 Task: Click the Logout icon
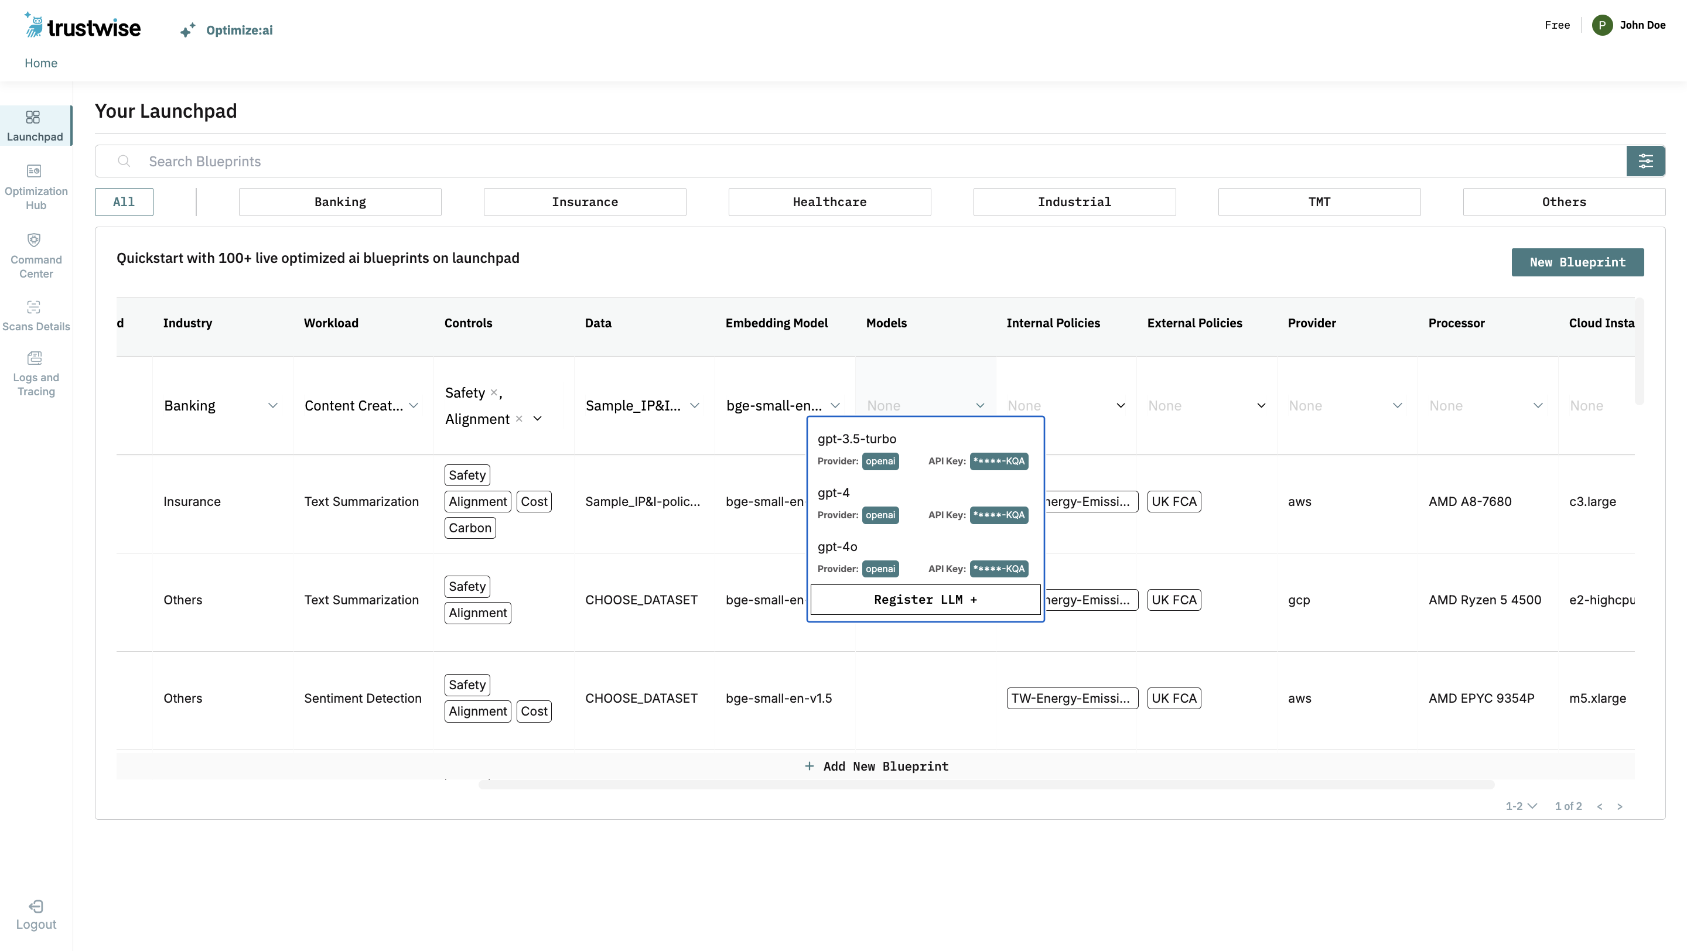tap(36, 906)
